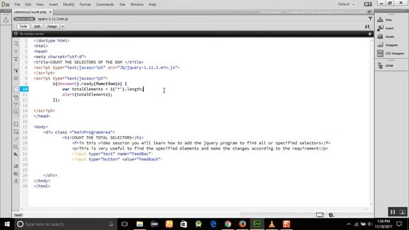The image size is (409, 230).
Task: Click the horizontal scrollbar of code view
Action: pos(194,209)
